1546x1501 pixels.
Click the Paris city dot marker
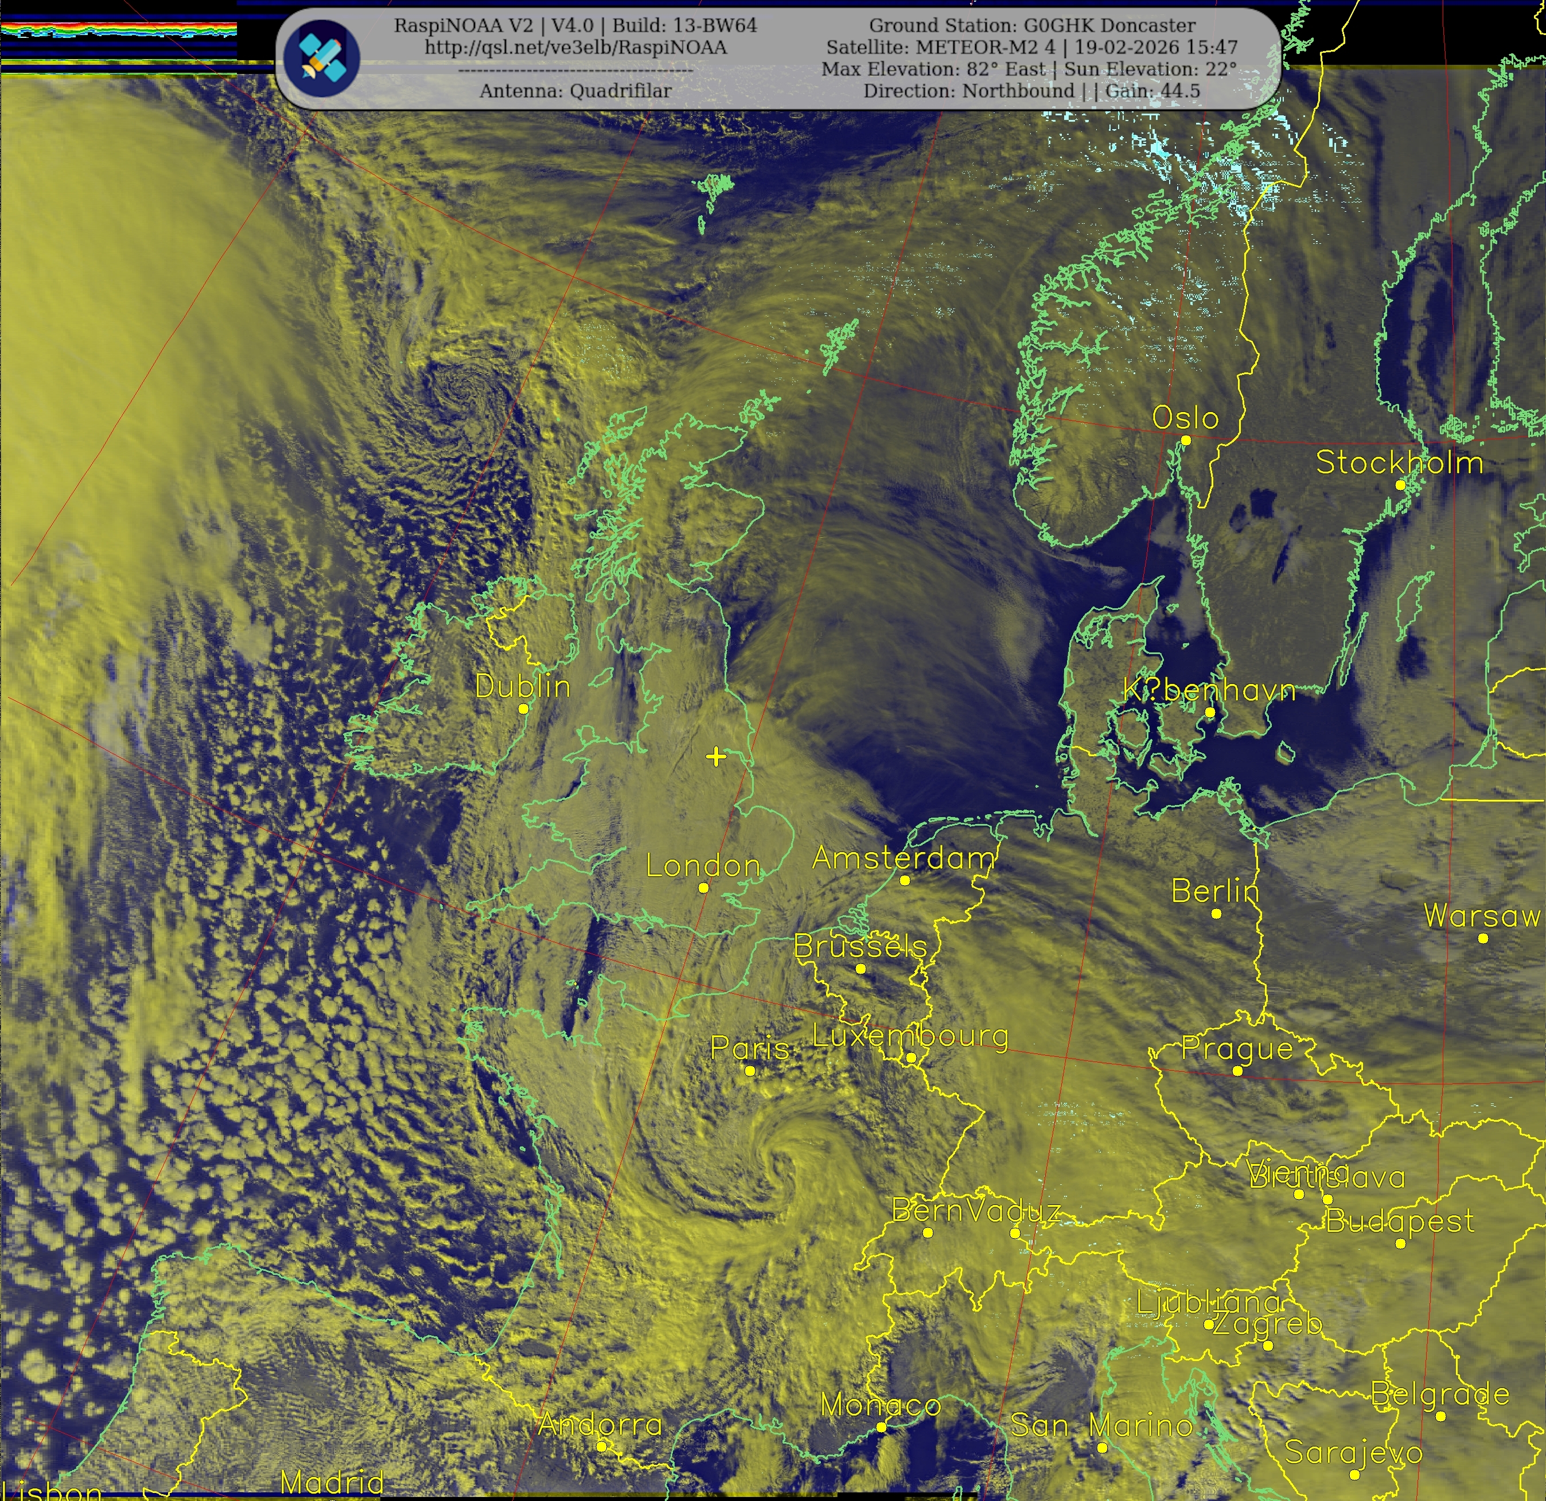(x=749, y=1070)
